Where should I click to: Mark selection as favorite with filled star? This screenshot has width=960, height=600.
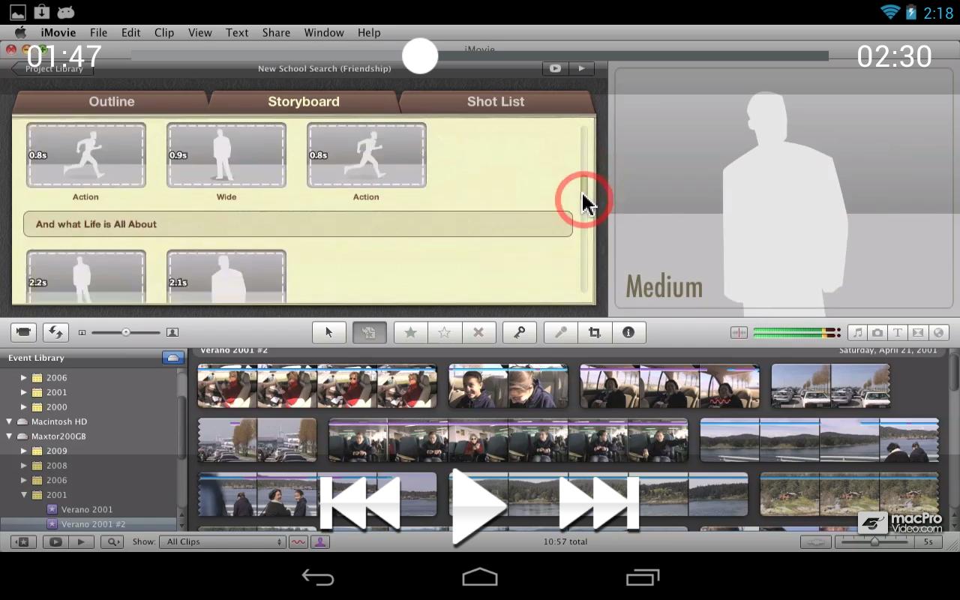(410, 332)
